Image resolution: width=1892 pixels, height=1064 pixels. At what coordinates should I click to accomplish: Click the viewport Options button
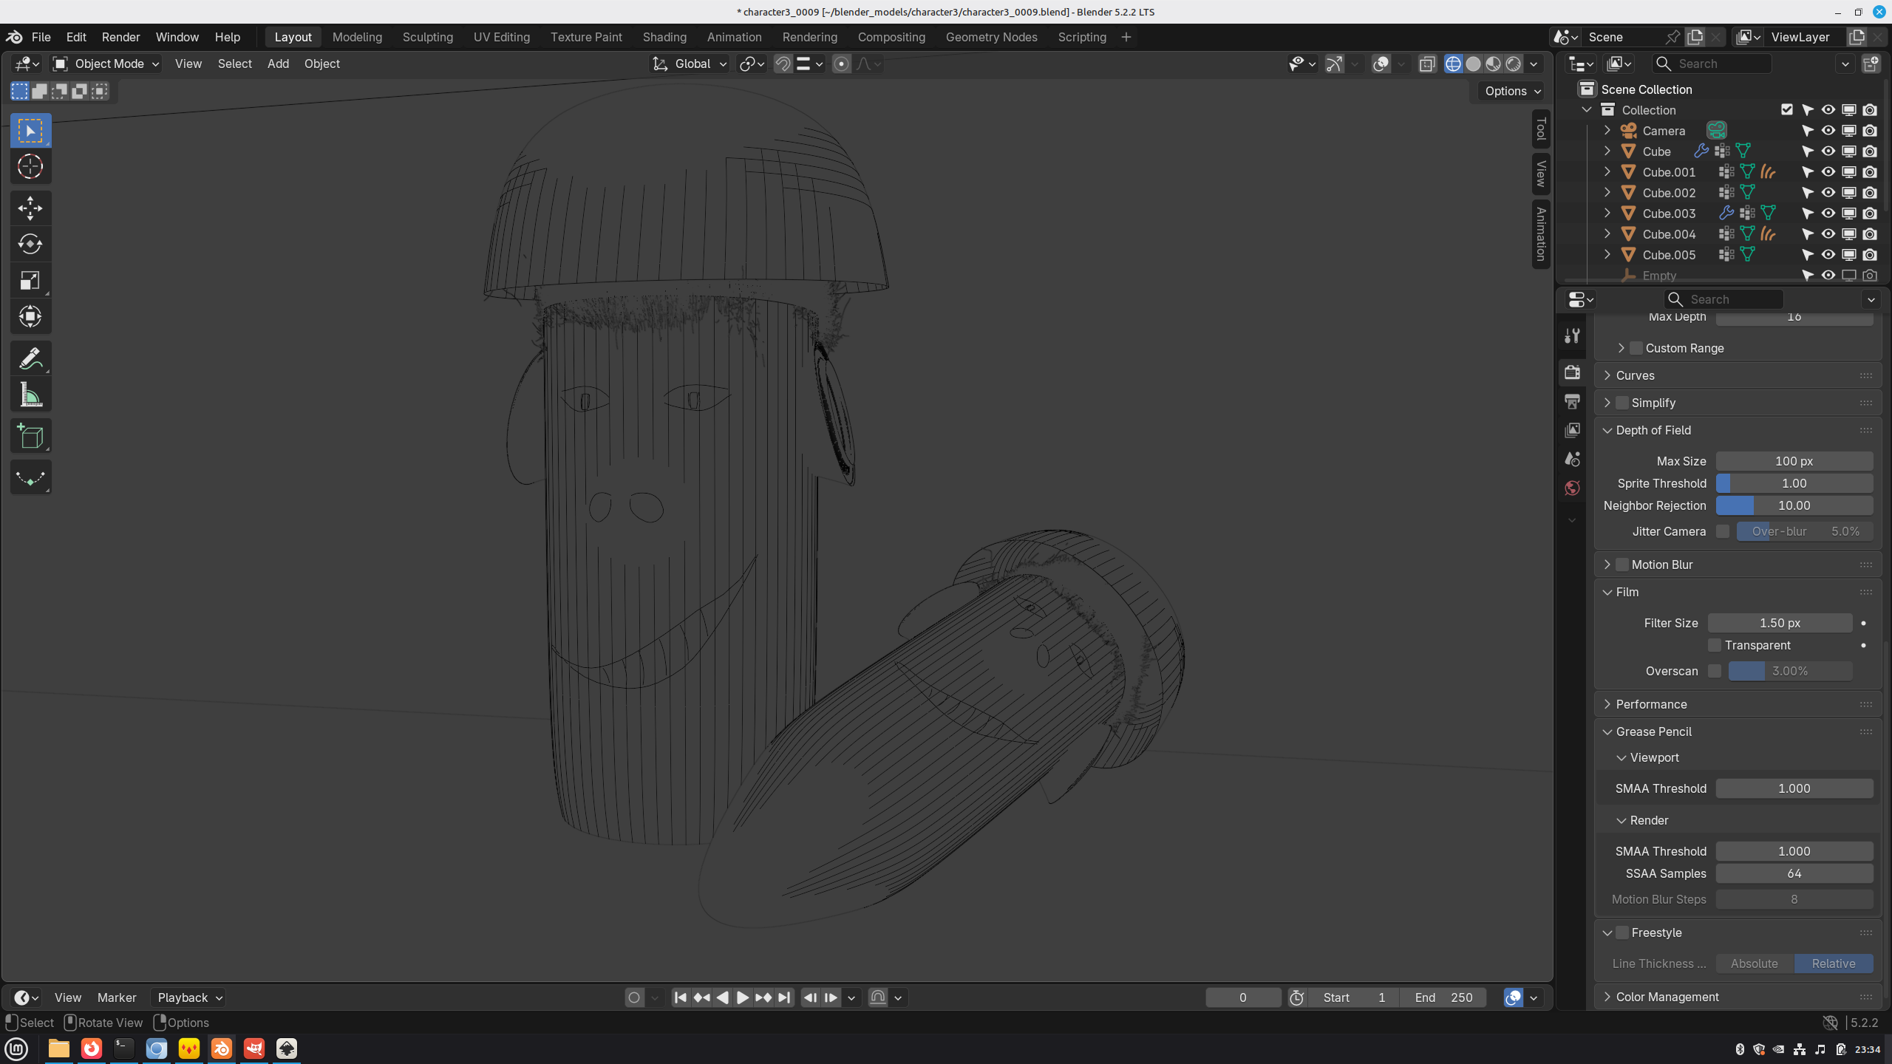[x=1512, y=91]
